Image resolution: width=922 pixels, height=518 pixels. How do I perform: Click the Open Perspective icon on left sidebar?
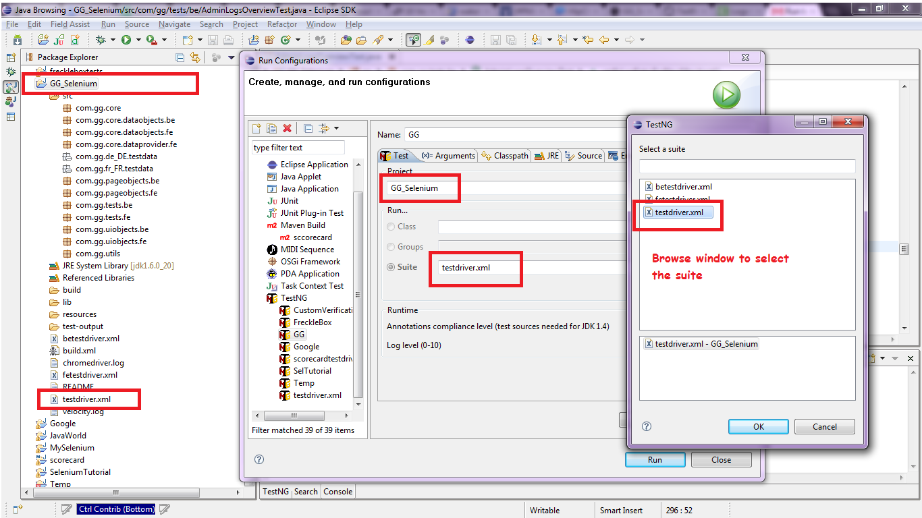click(11, 58)
